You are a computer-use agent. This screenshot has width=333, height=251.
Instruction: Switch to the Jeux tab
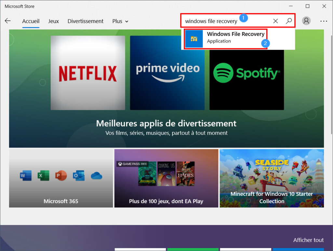[x=53, y=21]
